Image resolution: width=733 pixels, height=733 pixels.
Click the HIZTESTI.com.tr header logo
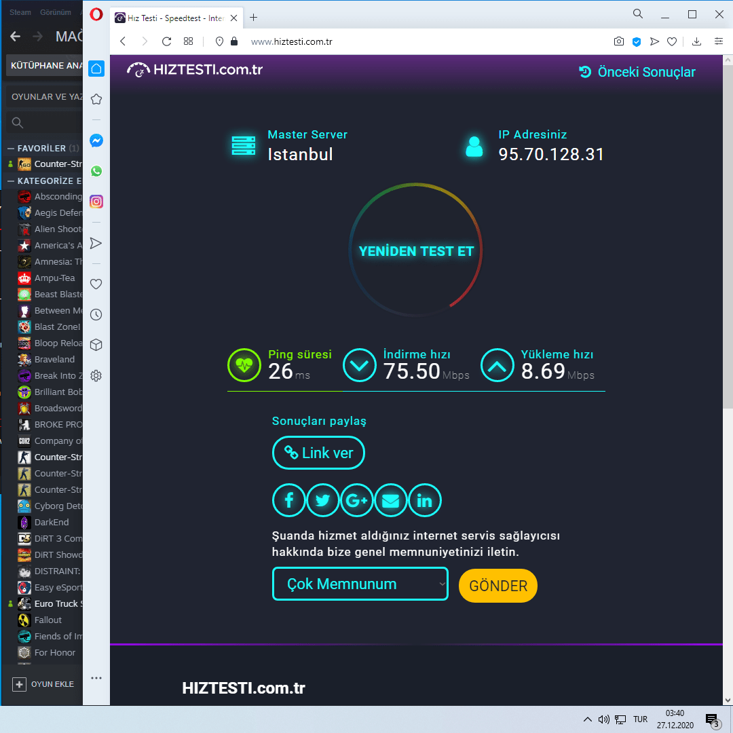[x=195, y=70]
